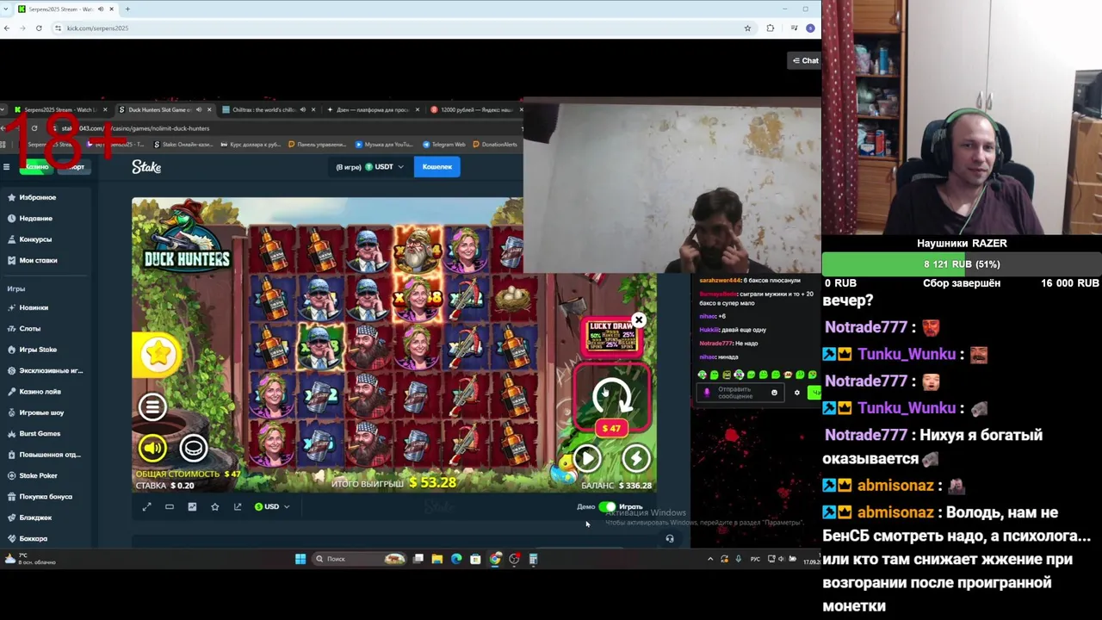Open Мои ставки in the sidebar
Image resolution: width=1102 pixels, height=620 pixels.
[38, 260]
